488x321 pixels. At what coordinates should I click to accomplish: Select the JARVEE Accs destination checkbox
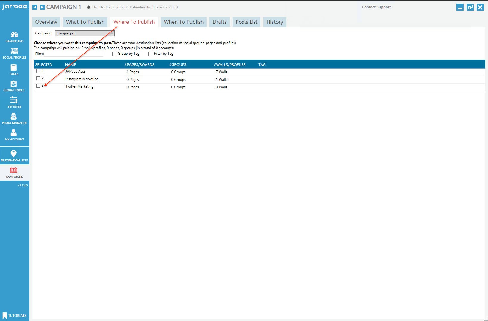point(38,71)
